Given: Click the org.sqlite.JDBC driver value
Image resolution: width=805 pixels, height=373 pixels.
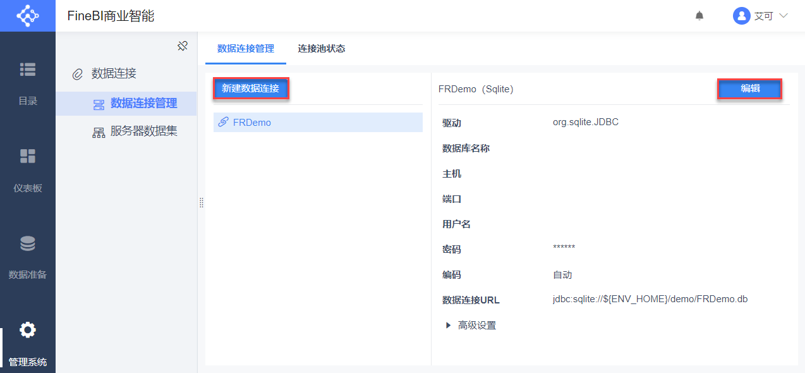Looking at the screenshot, I should [586, 122].
